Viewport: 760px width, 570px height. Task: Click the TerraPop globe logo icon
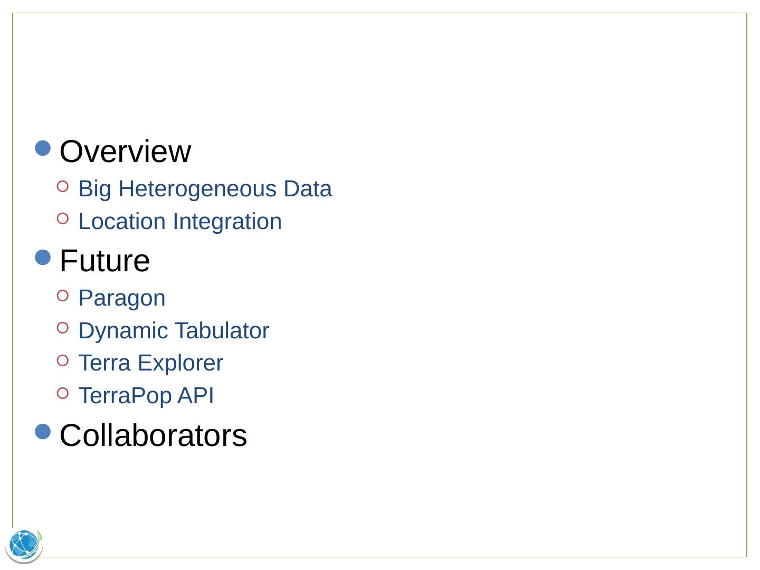tap(24, 545)
